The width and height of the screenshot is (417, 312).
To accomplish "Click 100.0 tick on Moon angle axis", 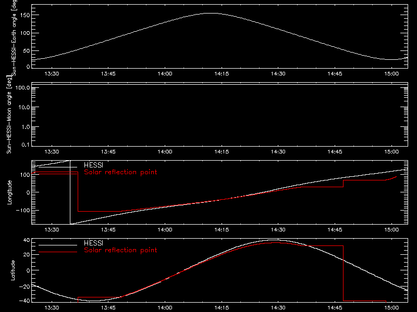I will (22, 87).
